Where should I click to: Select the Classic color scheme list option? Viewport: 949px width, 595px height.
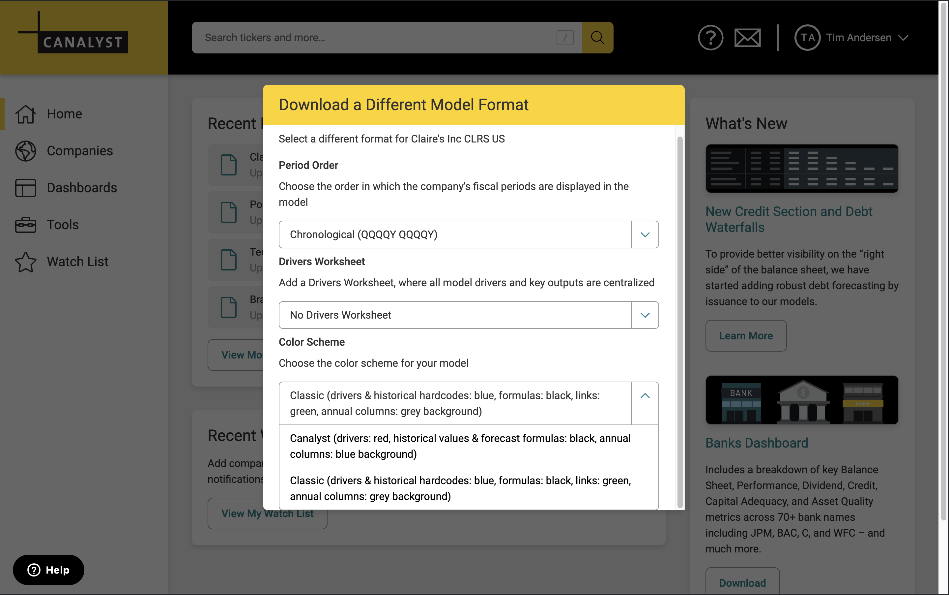click(x=460, y=488)
